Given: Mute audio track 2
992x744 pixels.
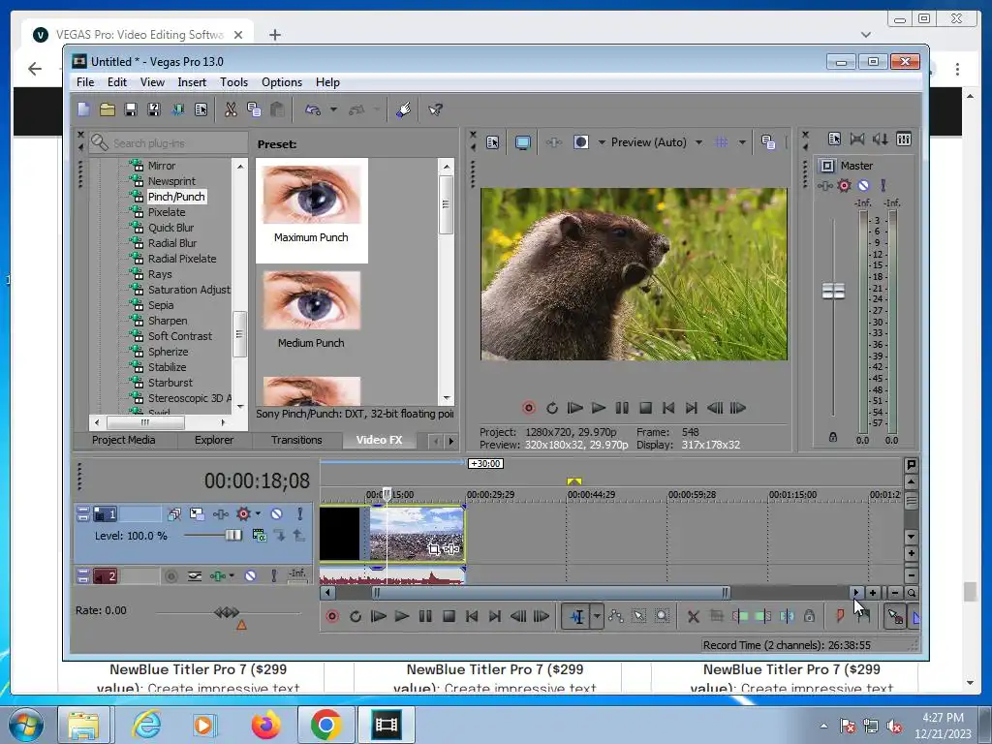Looking at the screenshot, I should pyautogui.click(x=250, y=576).
